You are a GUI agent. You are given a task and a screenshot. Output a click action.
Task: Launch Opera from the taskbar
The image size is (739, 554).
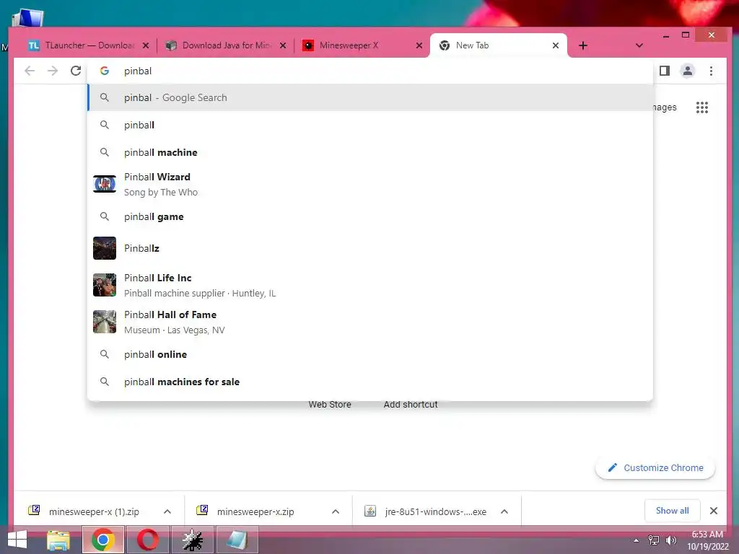147,540
